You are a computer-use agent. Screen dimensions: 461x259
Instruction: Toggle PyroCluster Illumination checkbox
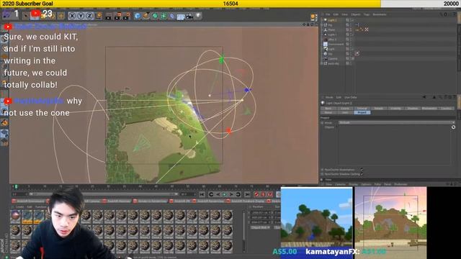pos(362,170)
